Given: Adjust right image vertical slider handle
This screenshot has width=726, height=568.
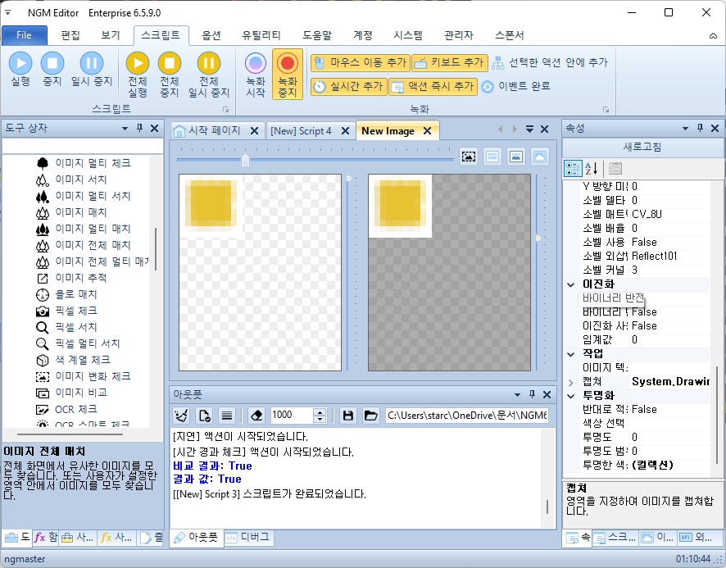Looking at the screenshot, I should (x=538, y=239).
